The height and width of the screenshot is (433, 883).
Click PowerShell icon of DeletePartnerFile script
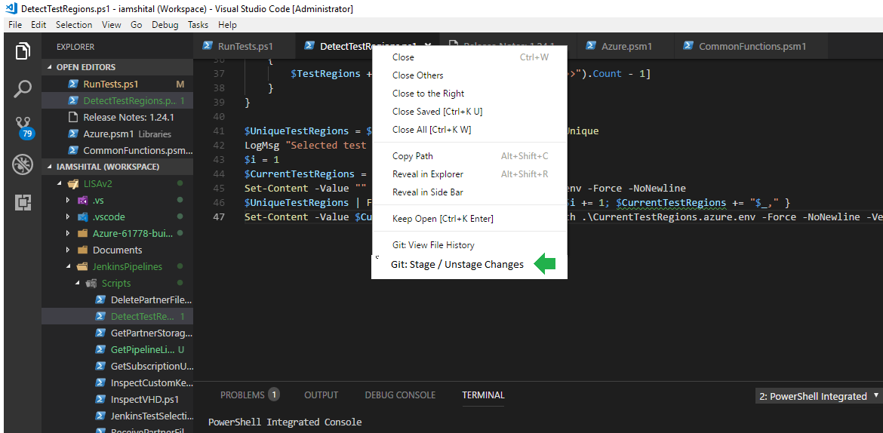[101, 299]
